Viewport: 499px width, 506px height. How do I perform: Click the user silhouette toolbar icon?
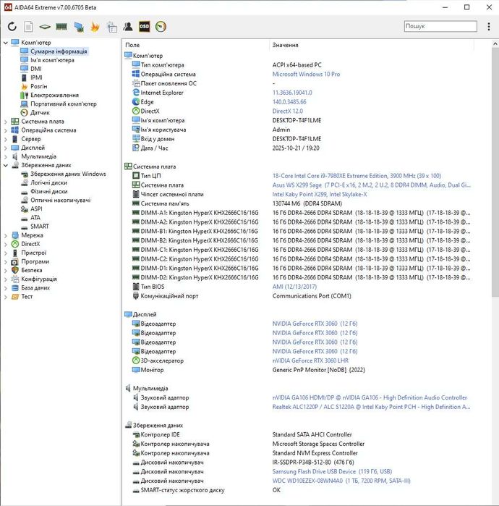(x=128, y=27)
